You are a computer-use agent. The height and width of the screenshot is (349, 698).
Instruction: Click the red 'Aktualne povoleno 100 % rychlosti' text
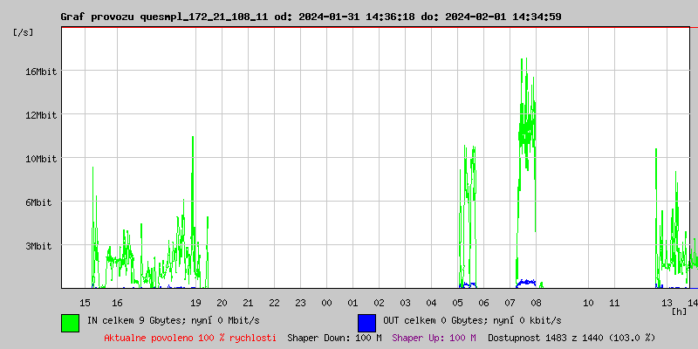[x=190, y=338]
